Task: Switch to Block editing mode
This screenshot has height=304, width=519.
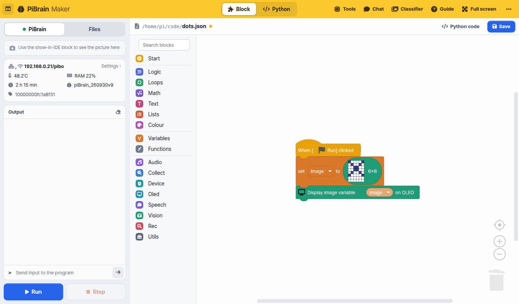Action: click(x=239, y=9)
